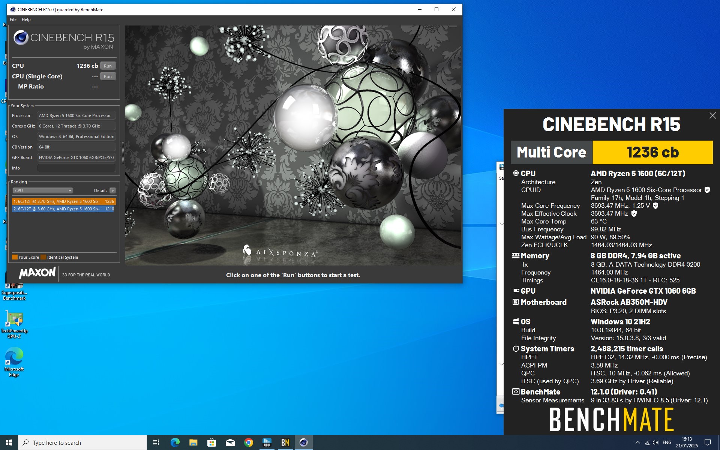This screenshot has width=720, height=450.
Task: Click the MAXON logo
Action: pos(37,273)
